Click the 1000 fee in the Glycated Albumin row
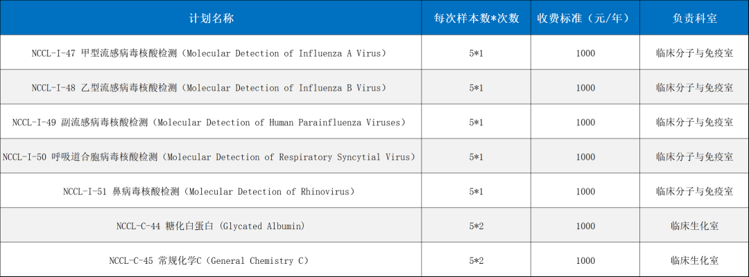The height and width of the screenshot is (277, 749). coord(585,226)
